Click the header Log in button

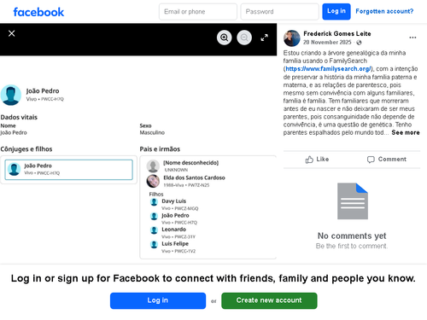coord(336,12)
